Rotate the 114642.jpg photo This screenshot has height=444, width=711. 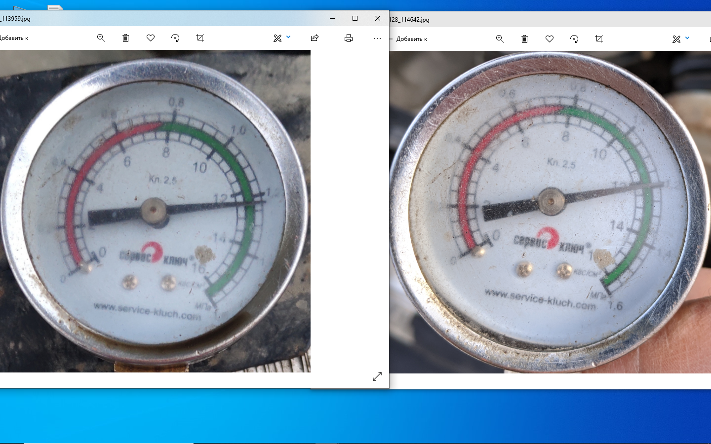click(574, 39)
